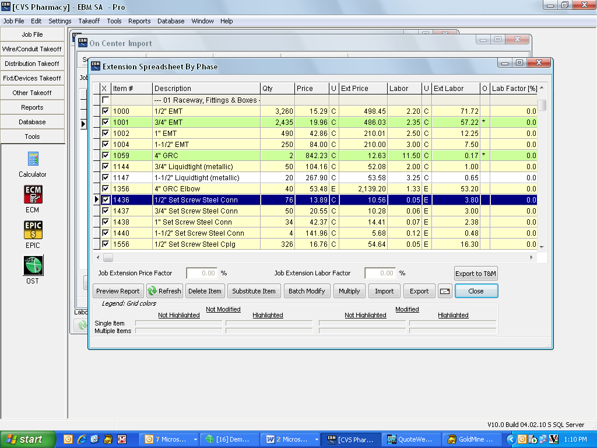Click the Batch Modify button
Screen dimensions: 597x448
click(308, 291)
